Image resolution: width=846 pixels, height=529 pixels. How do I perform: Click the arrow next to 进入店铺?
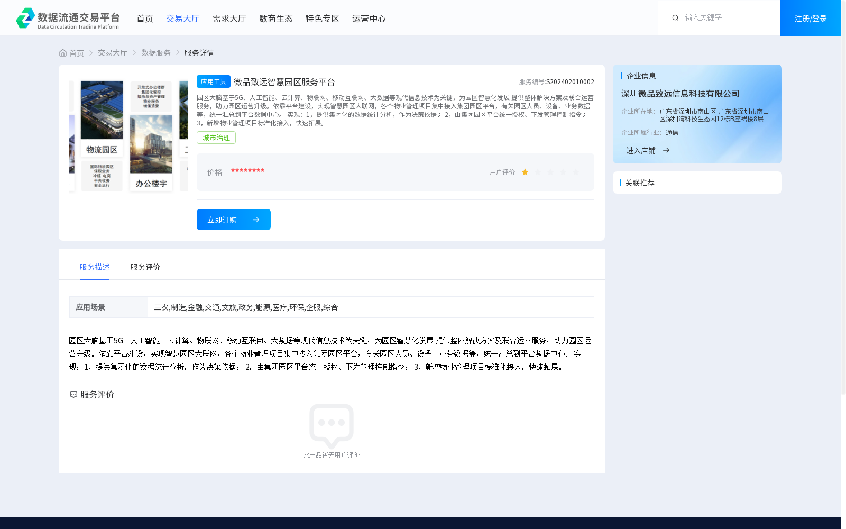pos(666,150)
